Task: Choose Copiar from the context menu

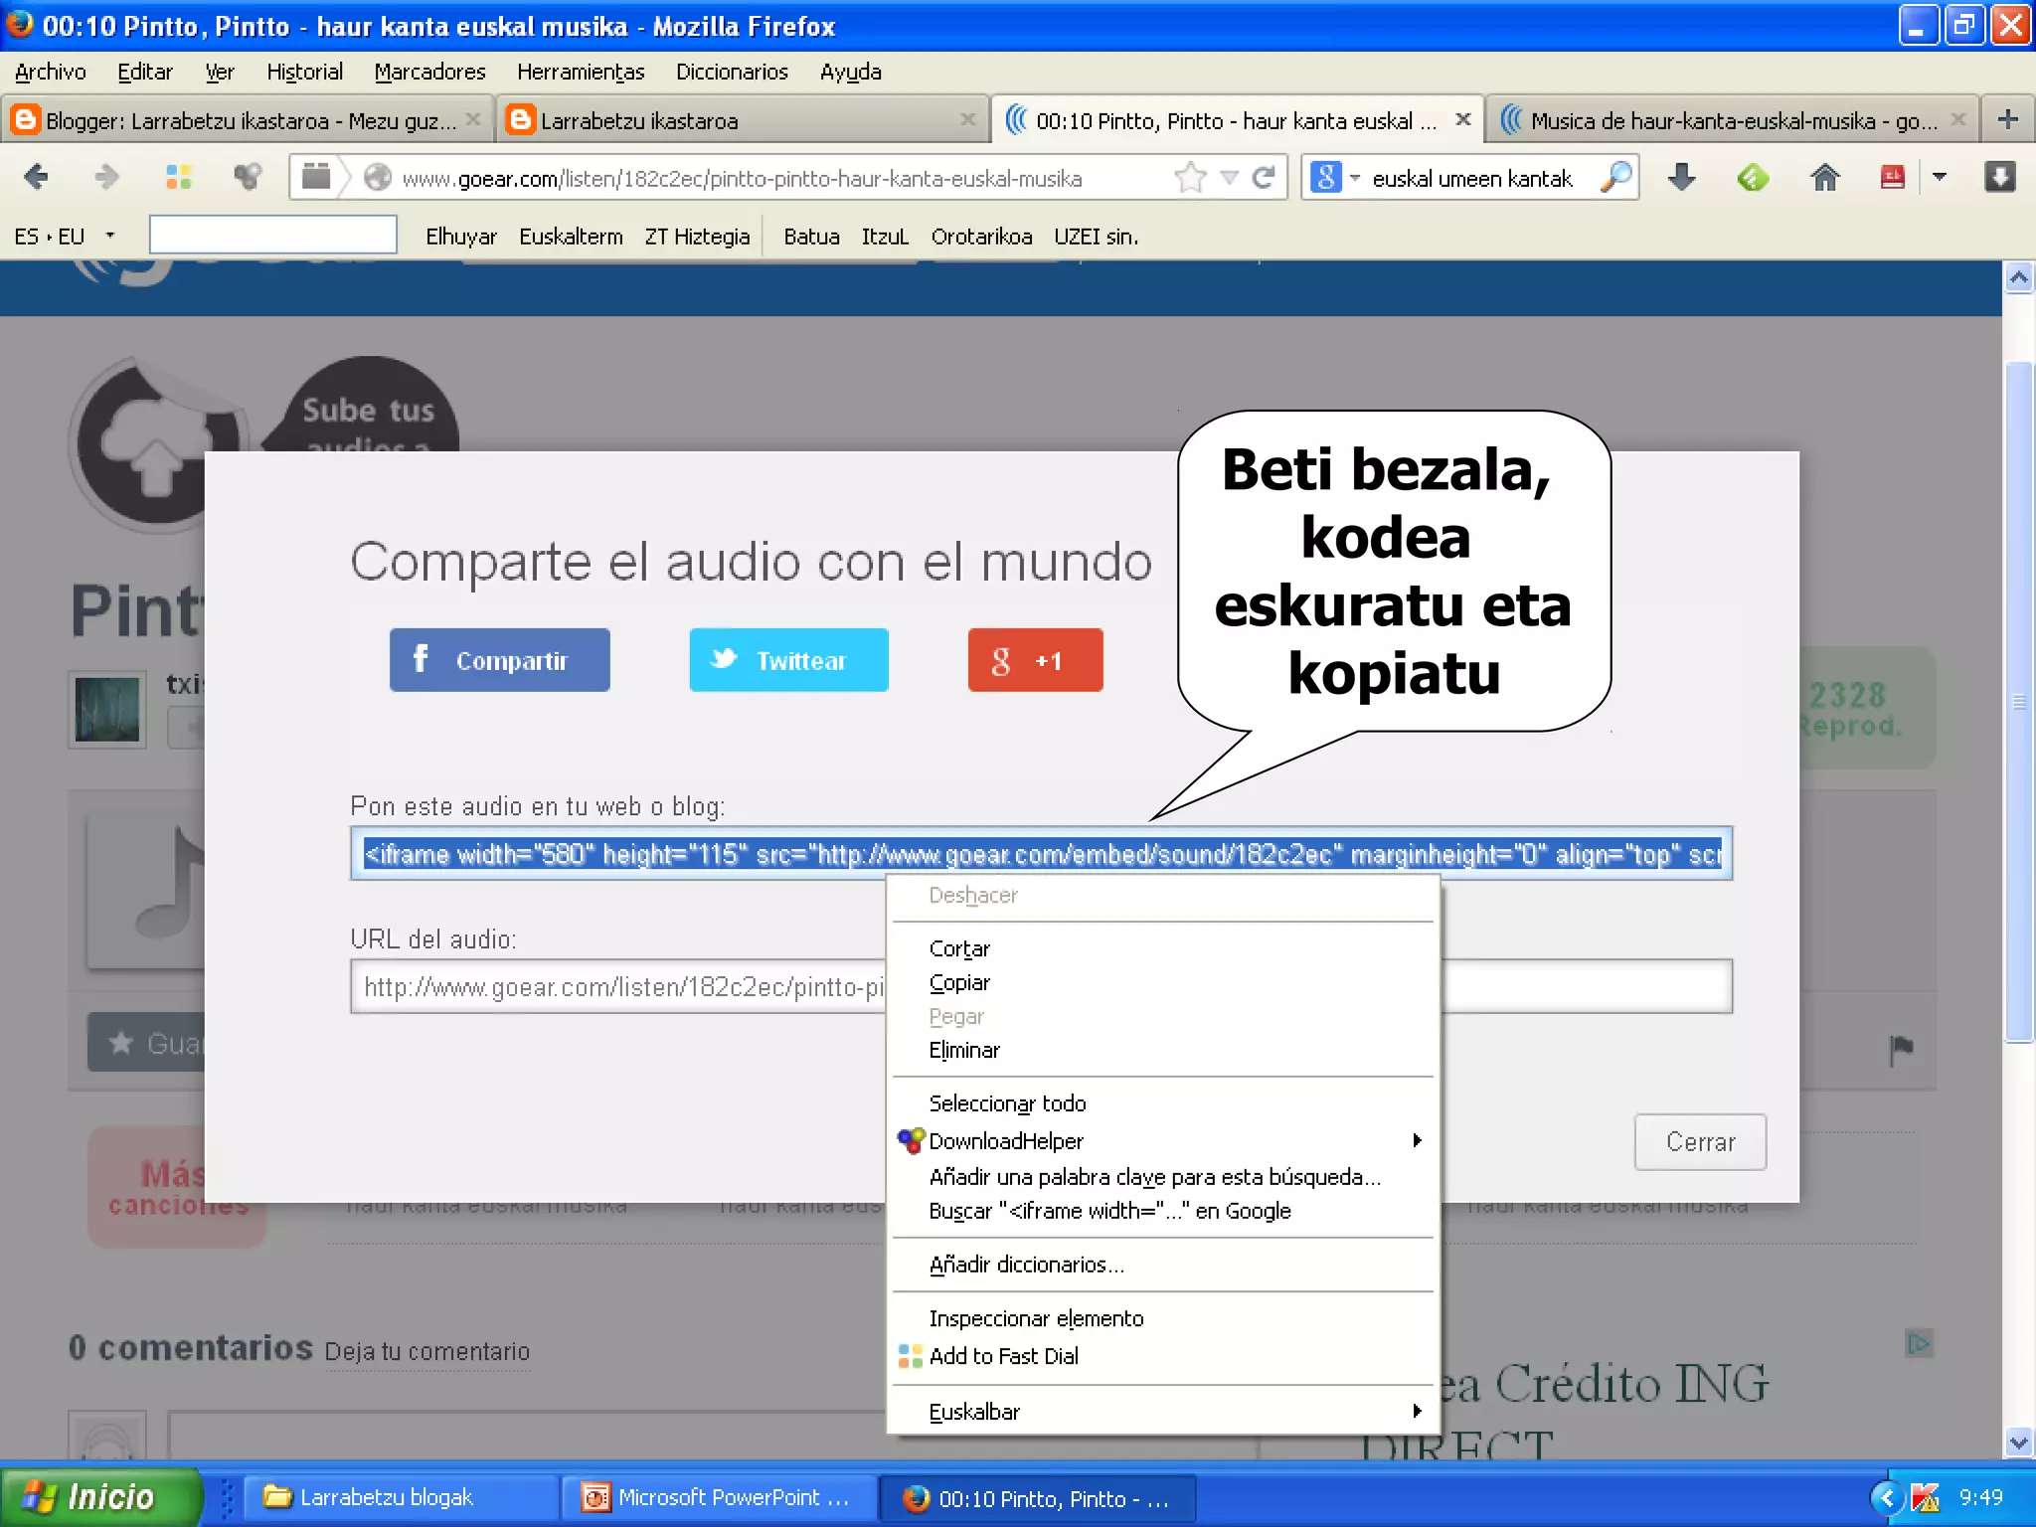Action: pos(959,983)
